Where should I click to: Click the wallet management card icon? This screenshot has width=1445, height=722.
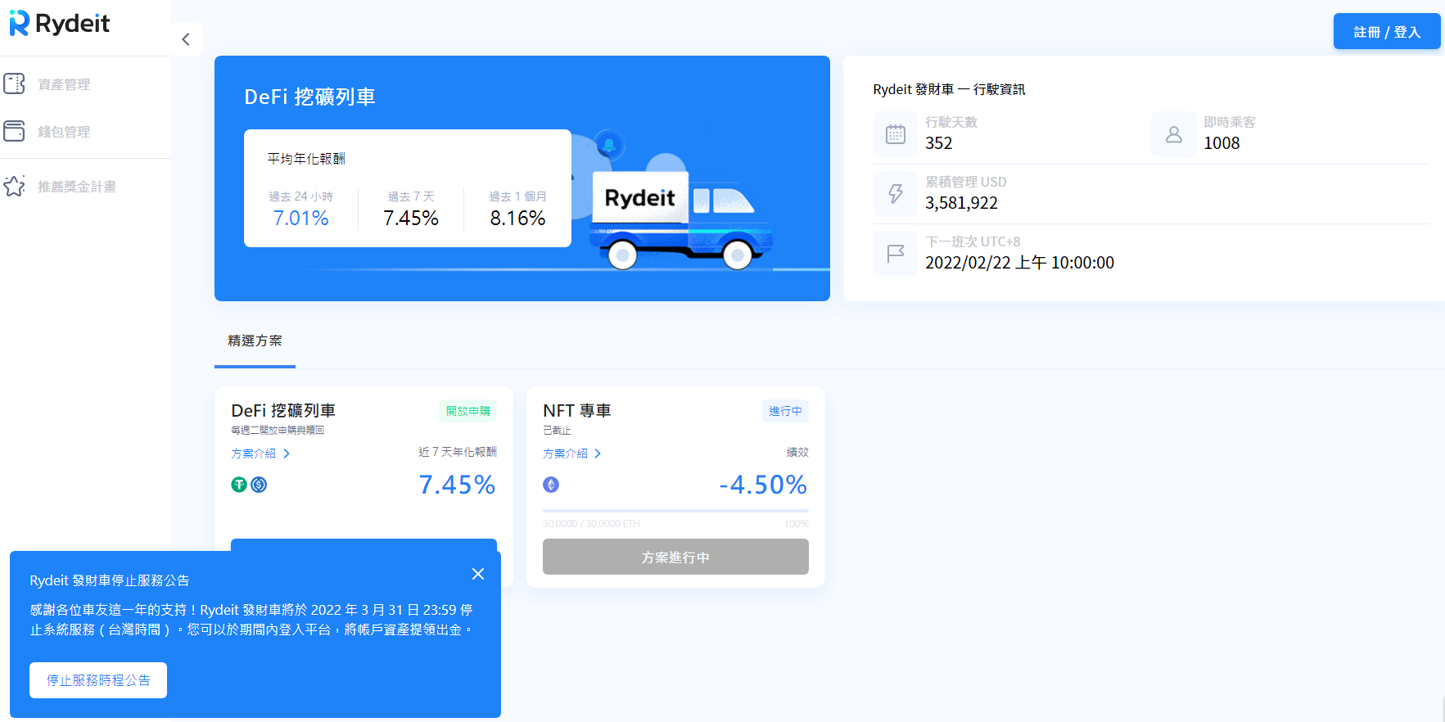[15, 131]
